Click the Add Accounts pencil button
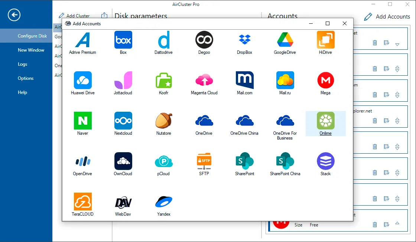Viewport: 416px width, 242px height. tap(387, 16)
